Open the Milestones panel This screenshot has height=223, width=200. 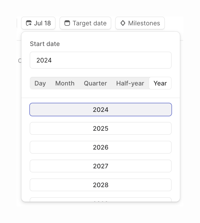(x=140, y=23)
